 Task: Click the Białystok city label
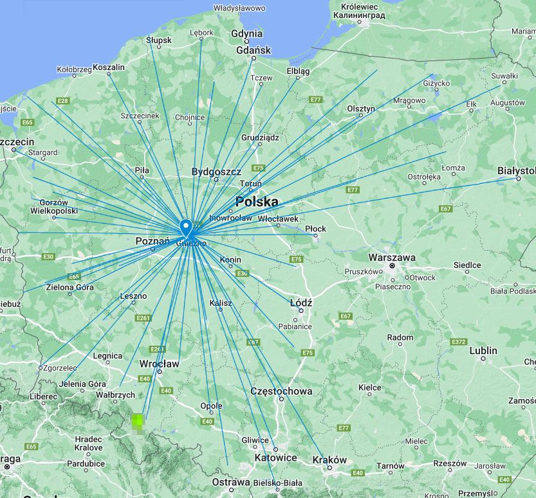click(517, 170)
